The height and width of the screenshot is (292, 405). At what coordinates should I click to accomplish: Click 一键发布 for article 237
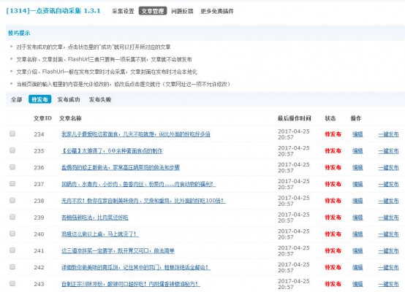pyautogui.click(x=388, y=184)
